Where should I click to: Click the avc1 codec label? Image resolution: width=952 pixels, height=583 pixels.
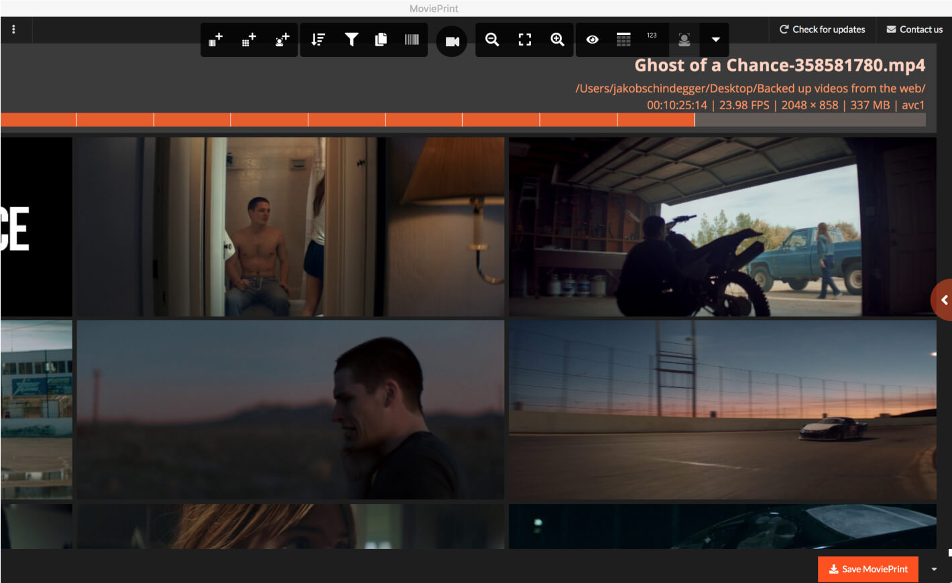(913, 105)
